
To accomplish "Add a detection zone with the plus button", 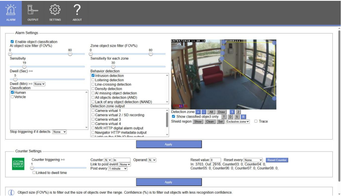I will [x=198, y=112].
